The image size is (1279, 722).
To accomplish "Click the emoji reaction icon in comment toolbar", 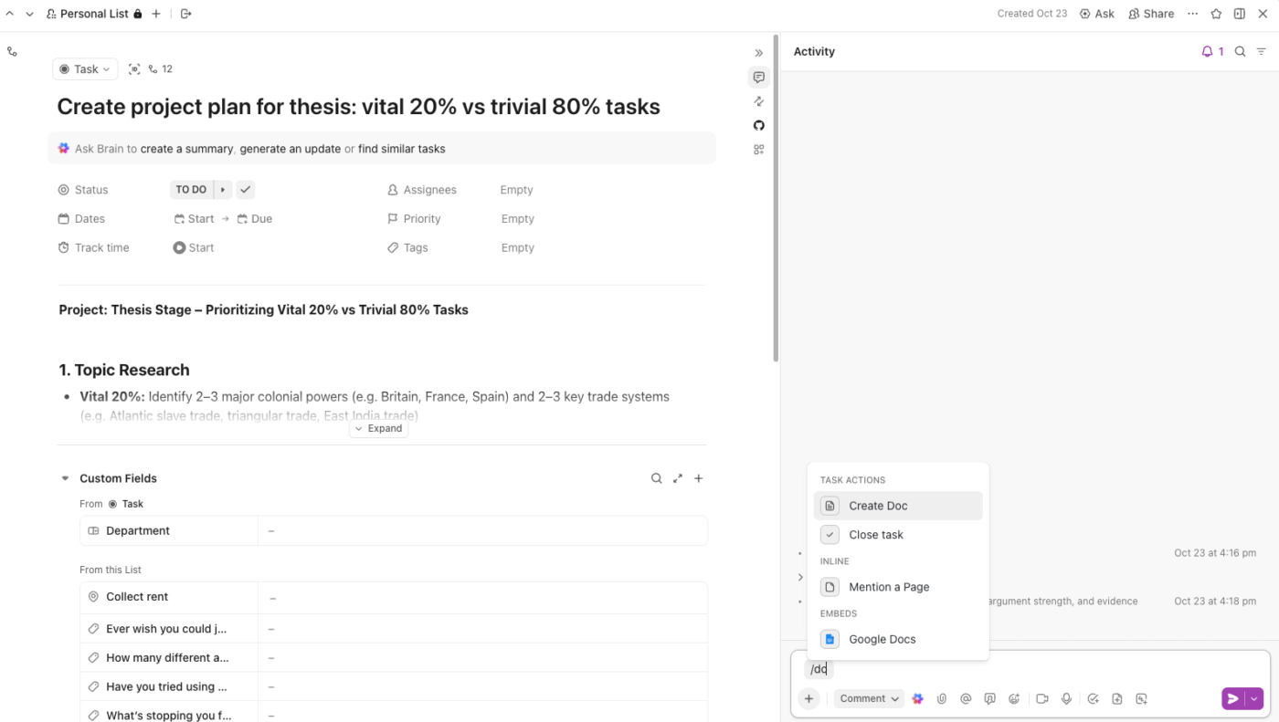I will 1014,699.
